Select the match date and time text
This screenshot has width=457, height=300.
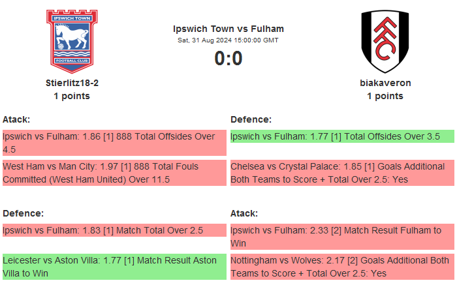coord(228,40)
